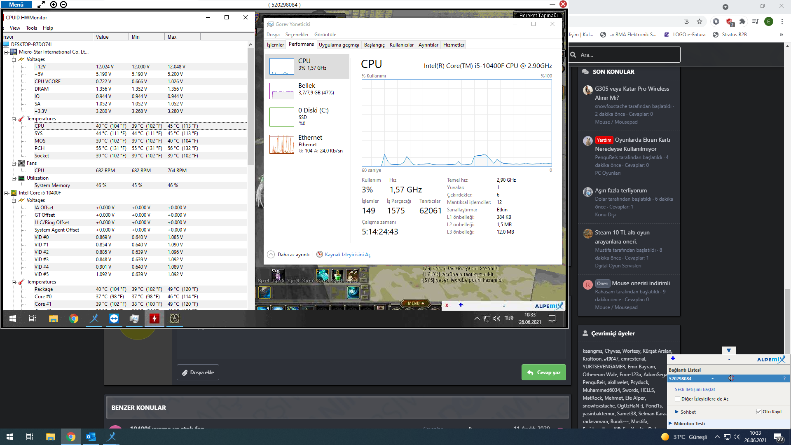Switch to the Uygulama geçmişi tab
Image resolution: width=791 pixels, height=445 pixels.
coord(339,45)
